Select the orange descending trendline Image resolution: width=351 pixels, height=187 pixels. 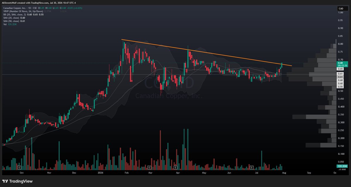click(x=207, y=52)
